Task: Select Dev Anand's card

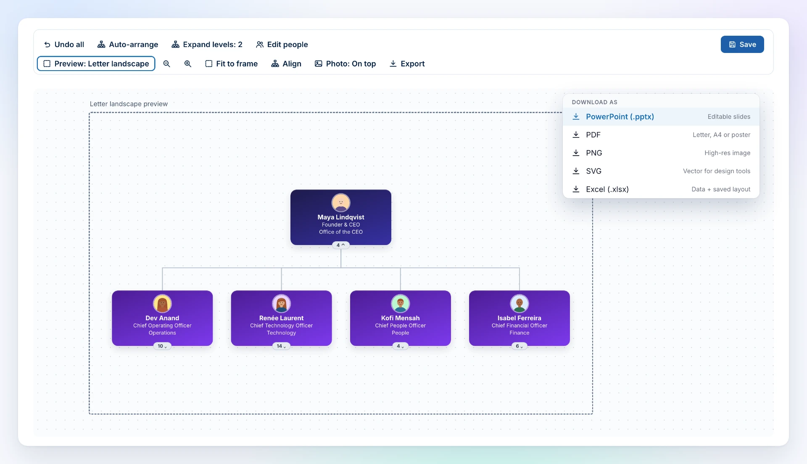Action: pos(162,318)
